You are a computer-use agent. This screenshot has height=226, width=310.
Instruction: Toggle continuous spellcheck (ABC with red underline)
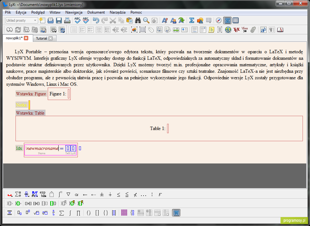pos(86,20)
